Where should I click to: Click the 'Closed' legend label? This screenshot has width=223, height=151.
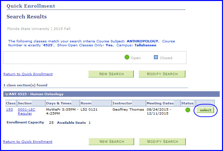[166, 58]
